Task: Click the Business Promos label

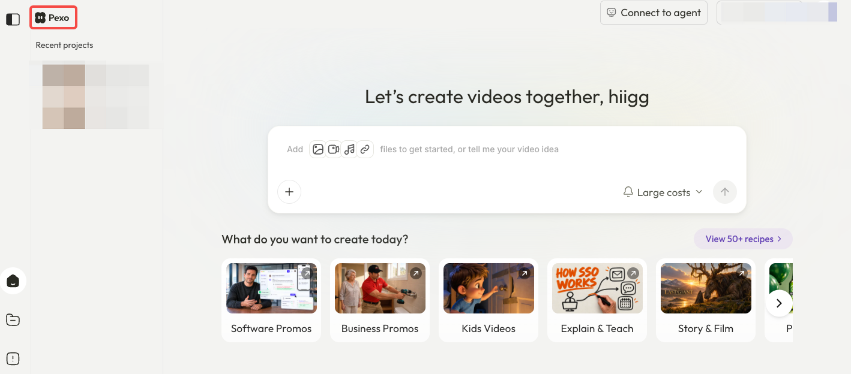Action: (380, 328)
